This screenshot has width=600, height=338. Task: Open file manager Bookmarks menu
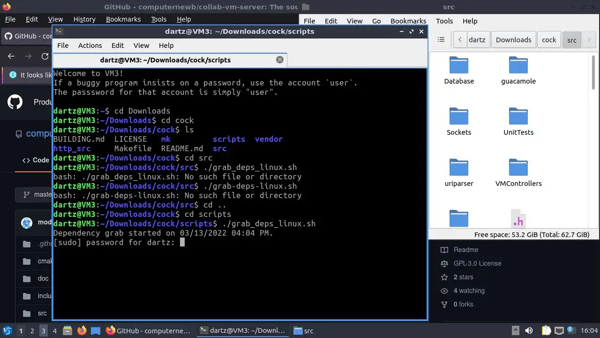408,21
